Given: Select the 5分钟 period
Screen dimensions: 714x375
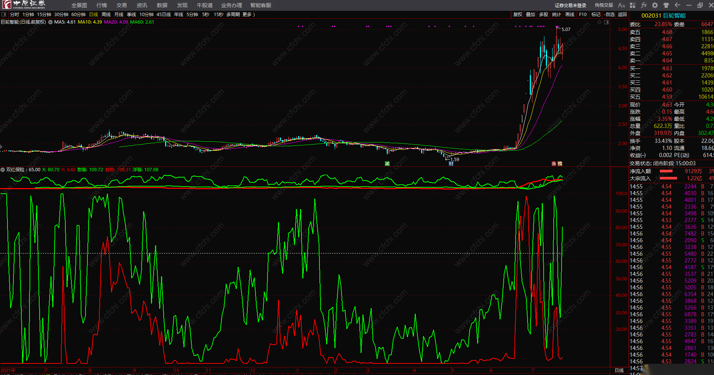Looking at the screenshot, I should pos(192,15).
